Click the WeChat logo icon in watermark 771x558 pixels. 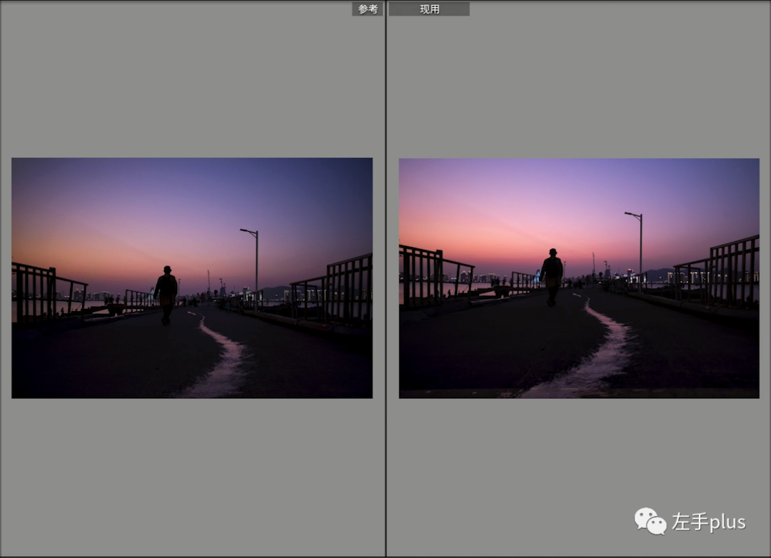[x=650, y=521]
